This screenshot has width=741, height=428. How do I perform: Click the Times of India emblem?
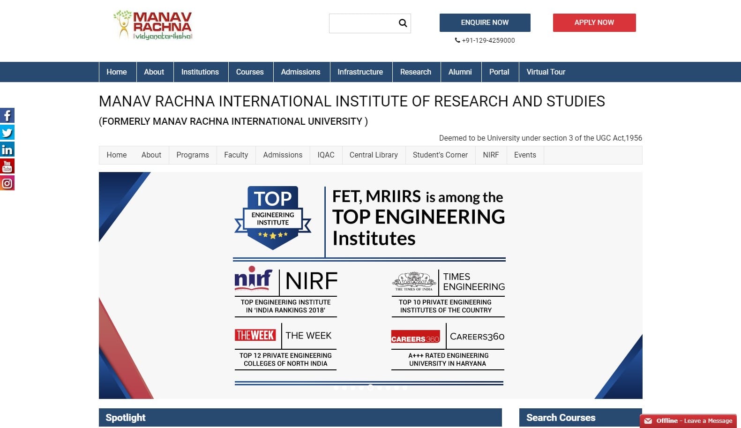[x=414, y=281]
